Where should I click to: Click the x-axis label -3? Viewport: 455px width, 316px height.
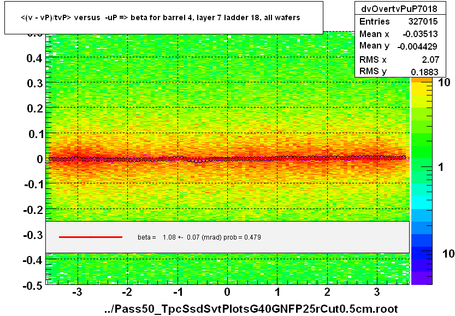coord(77,292)
